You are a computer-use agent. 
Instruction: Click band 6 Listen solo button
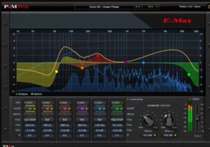(x=117, y=103)
